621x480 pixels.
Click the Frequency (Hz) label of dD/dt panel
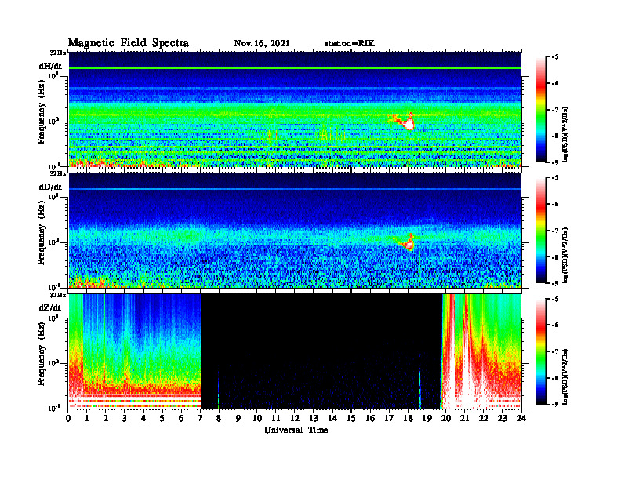[42, 233]
